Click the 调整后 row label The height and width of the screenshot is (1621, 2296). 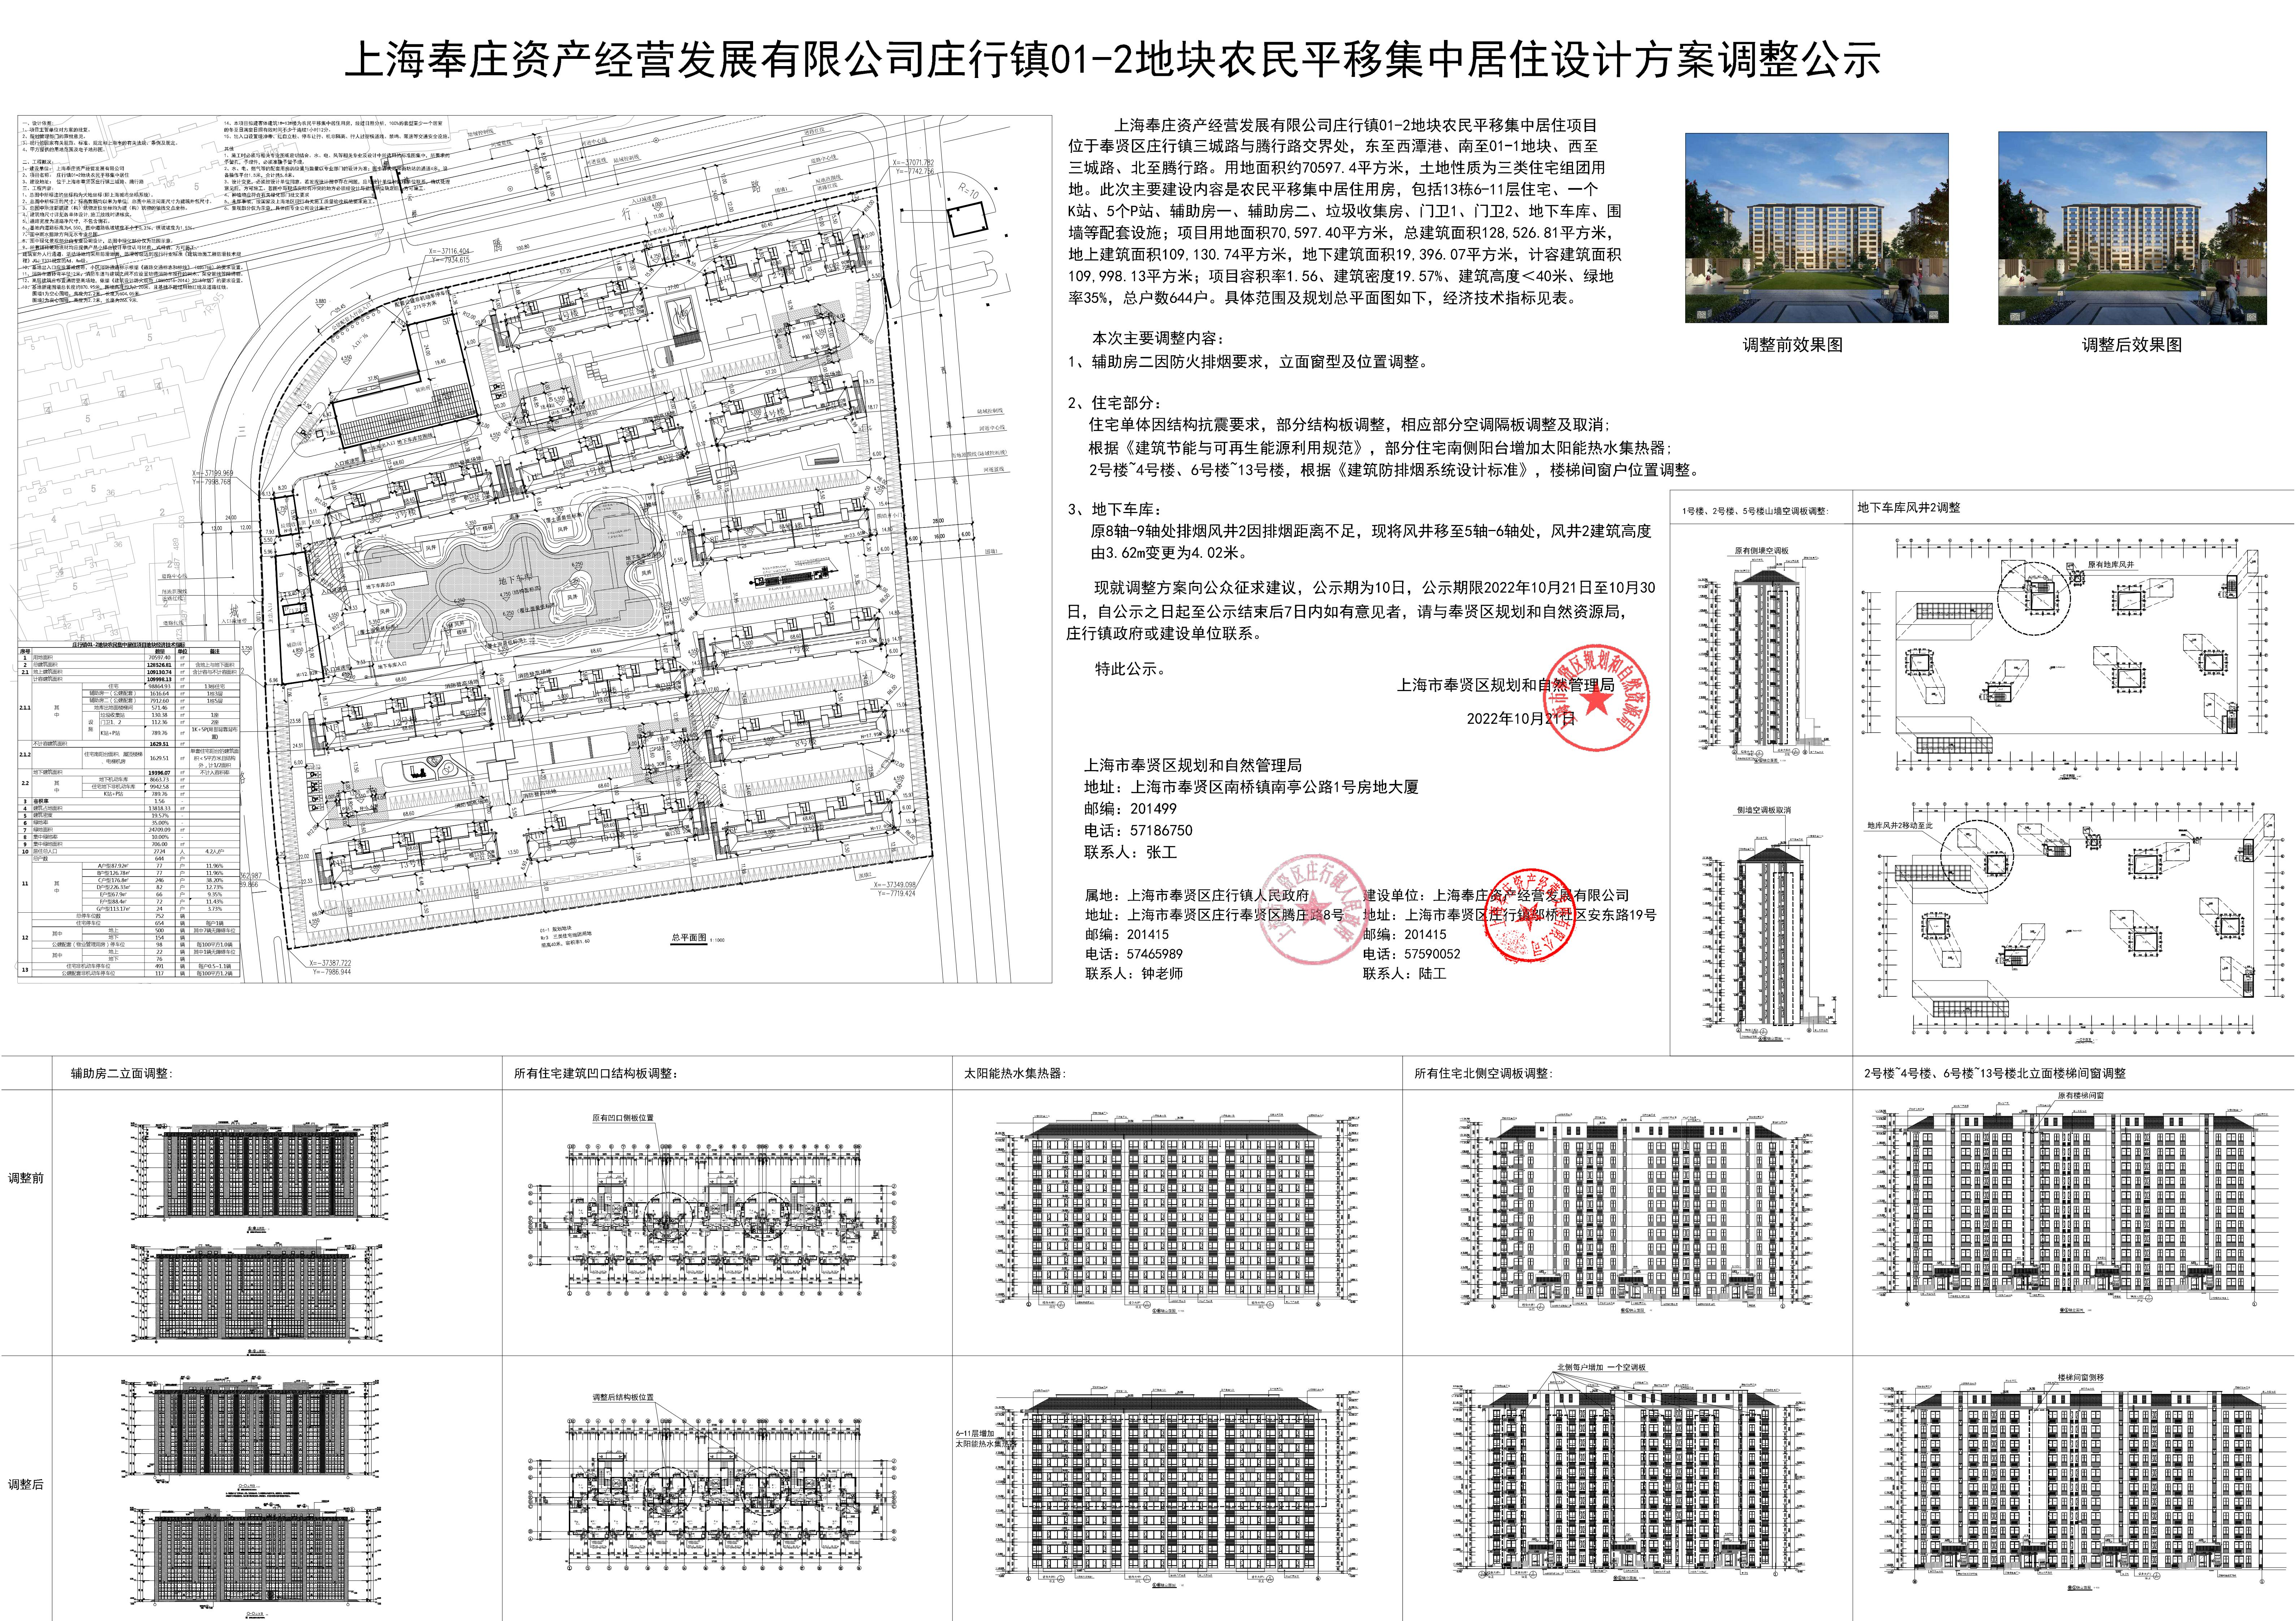(26, 1485)
